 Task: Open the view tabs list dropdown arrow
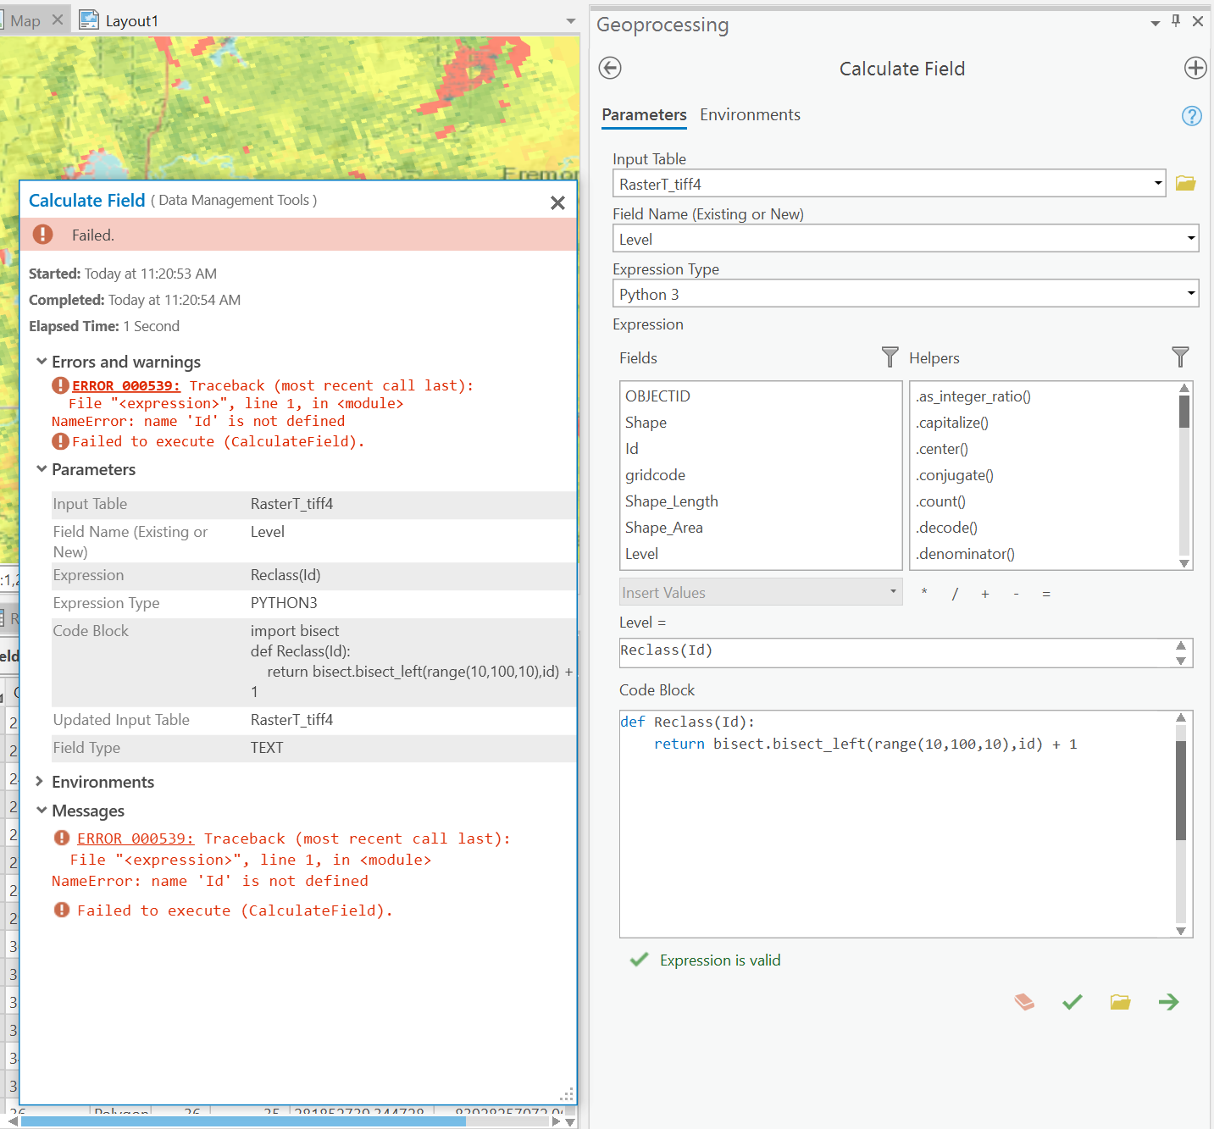(x=571, y=21)
